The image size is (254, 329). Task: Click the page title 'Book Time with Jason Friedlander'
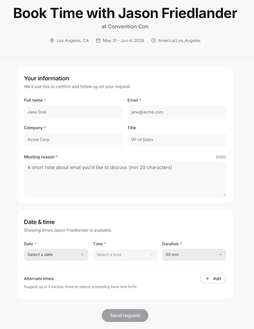(x=125, y=13)
